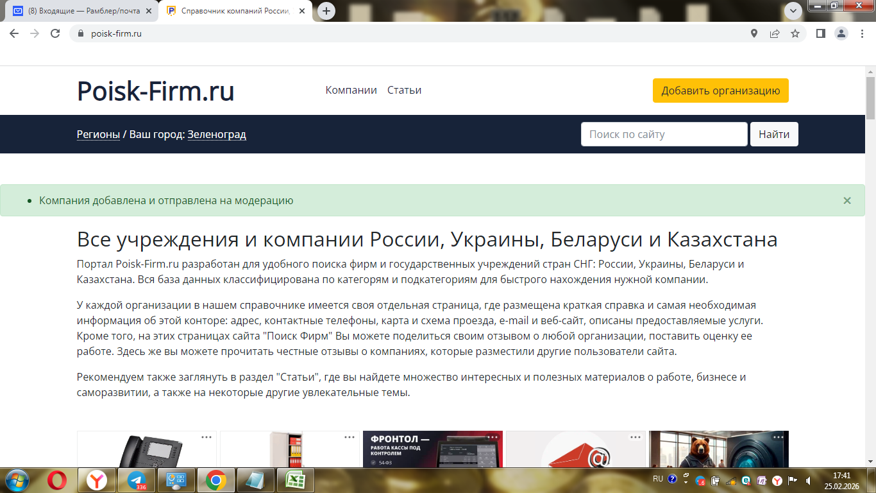Open the Chrome profile menu
Image resolution: width=876 pixels, height=493 pixels.
(841, 33)
